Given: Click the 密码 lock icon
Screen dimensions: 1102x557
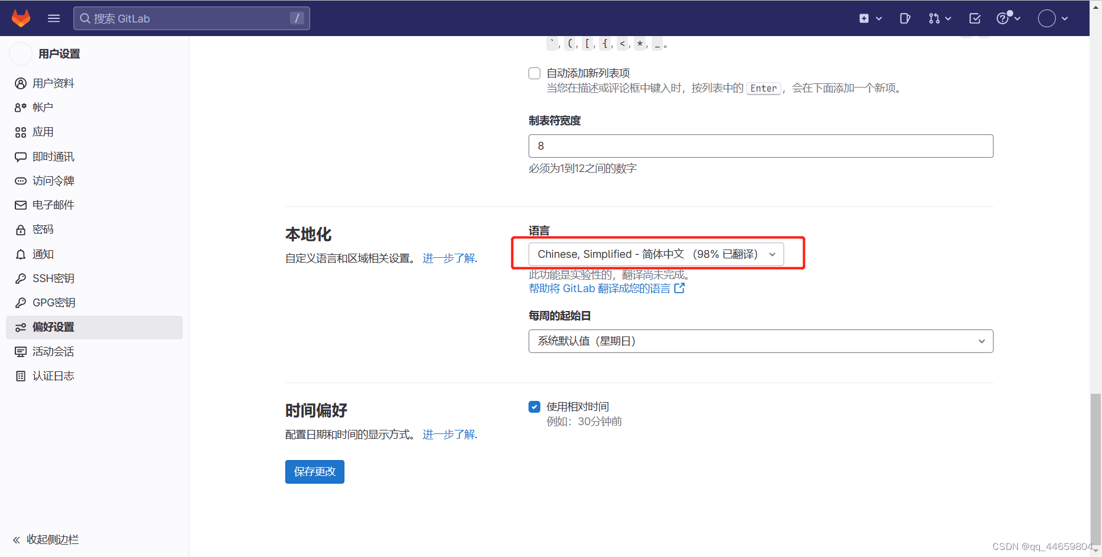Looking at the screenshot, I should (21, 229).
